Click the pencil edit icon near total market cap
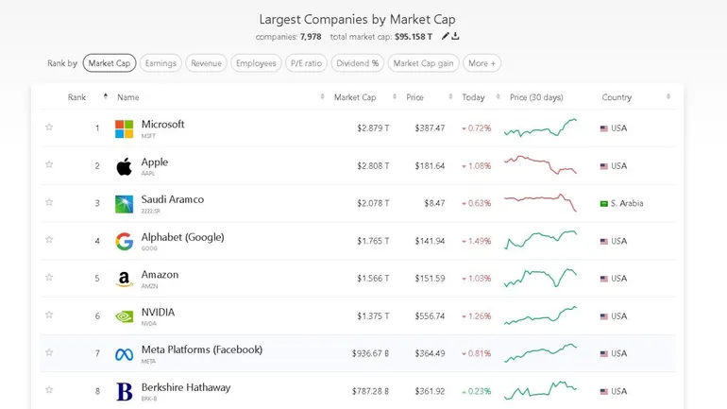 click(446, 36)
